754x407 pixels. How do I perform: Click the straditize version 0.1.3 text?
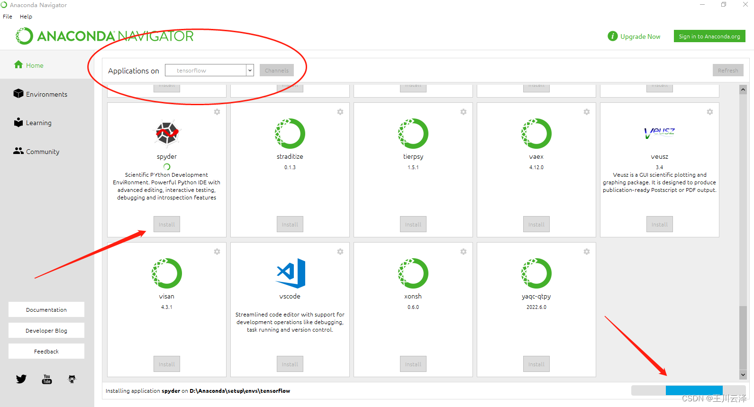click(x=290, y=167)
